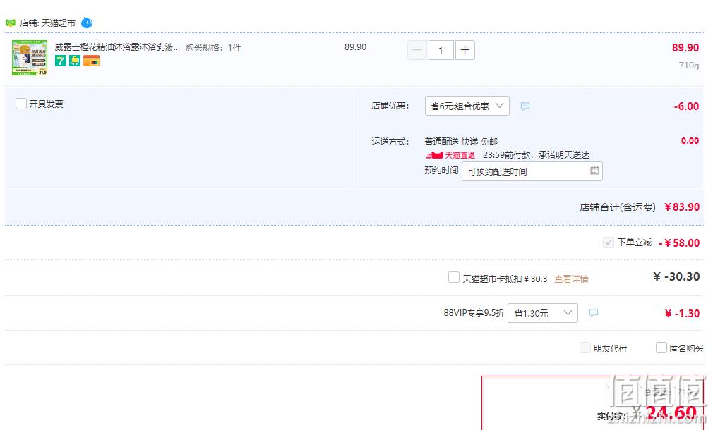Increase quantity with plus button
This screenshot has width=713, height=430.
pos(465,50)
